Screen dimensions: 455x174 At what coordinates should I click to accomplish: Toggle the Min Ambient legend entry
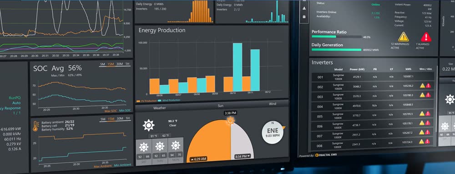pyautogui.click(x=122, y=165)
